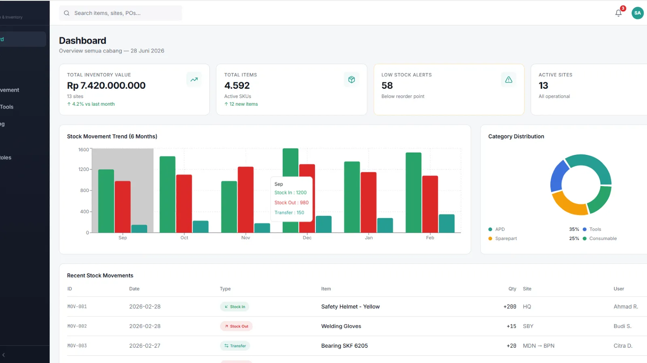This screenshot has width=647, height=363.
Task: Open the notifications bell
Action: pyautogui.click(x=618, y=13)
